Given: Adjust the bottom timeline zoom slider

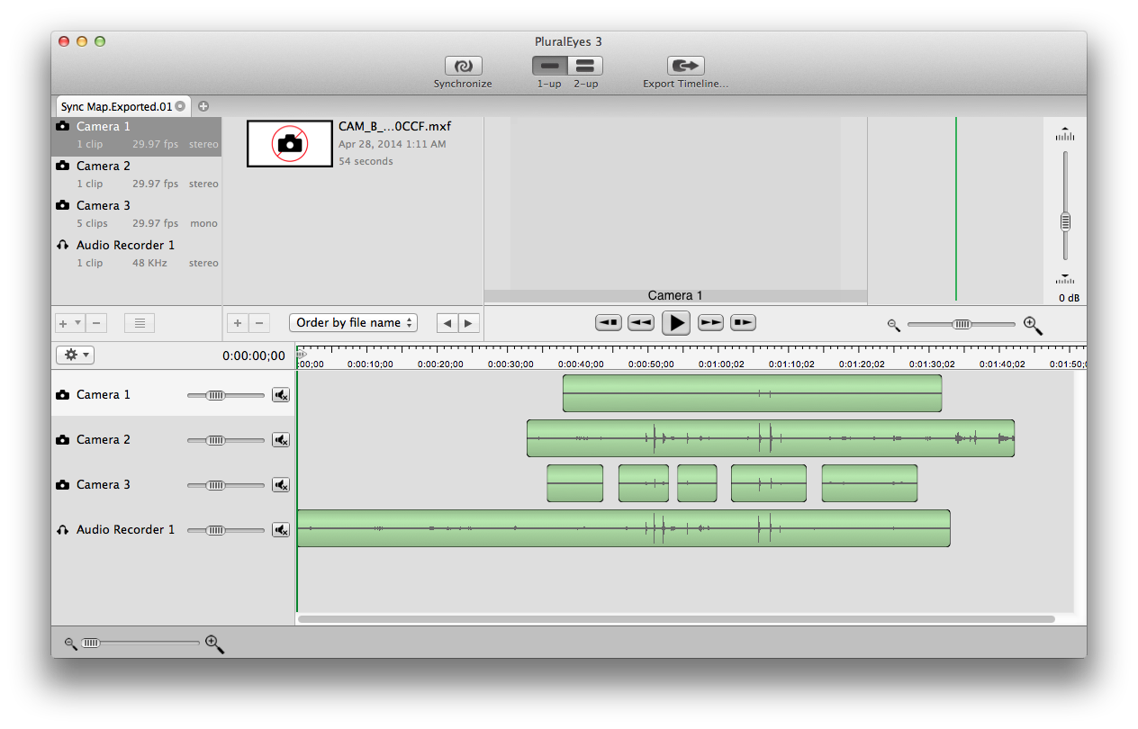Looking at the screenshot, I should tap(140, 643).
